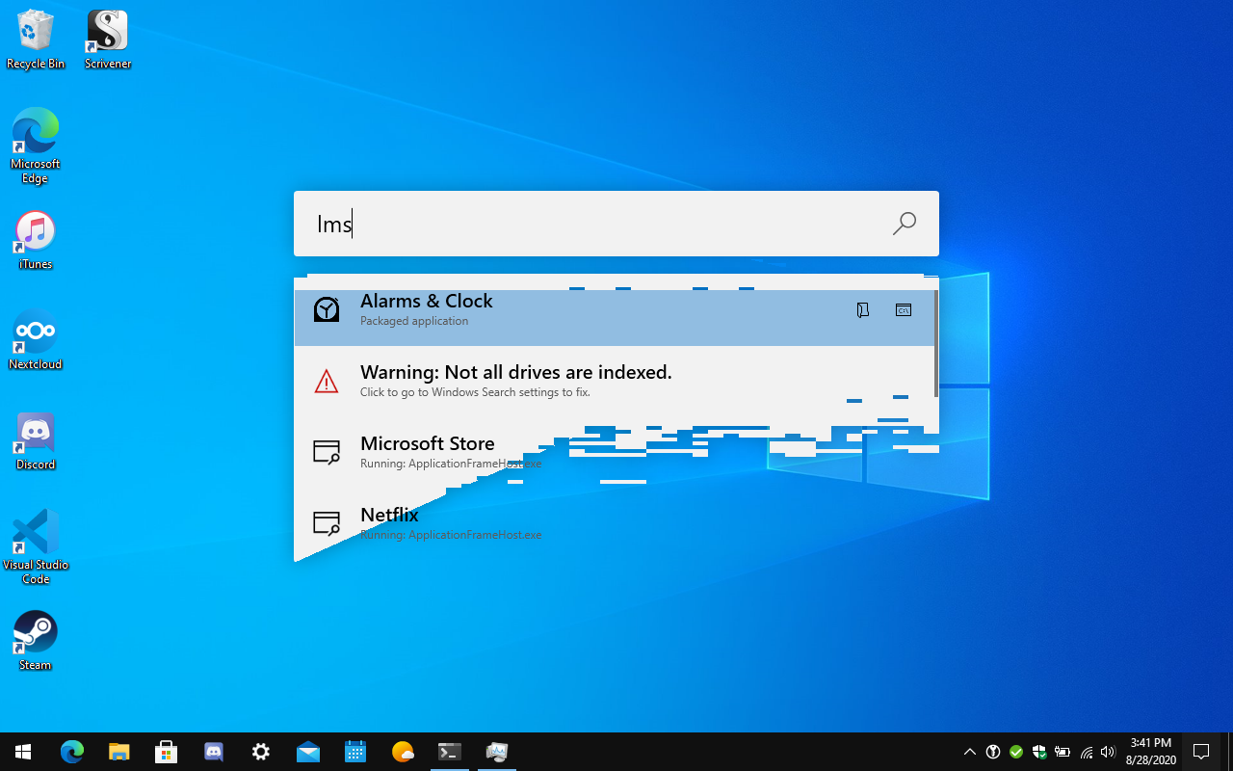Click the red warning triangle icon
This screenshot has width=1233, height=771.
coord(327,382)
